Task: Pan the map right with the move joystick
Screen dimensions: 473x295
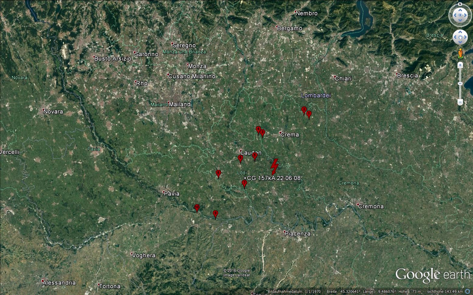Action: point(465,37)
